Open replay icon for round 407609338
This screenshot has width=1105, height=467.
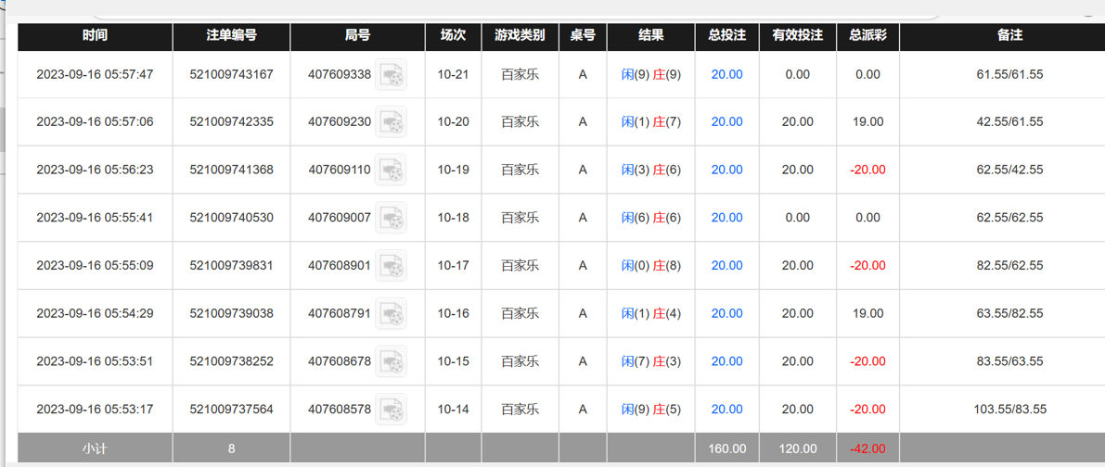click(392, 75)
